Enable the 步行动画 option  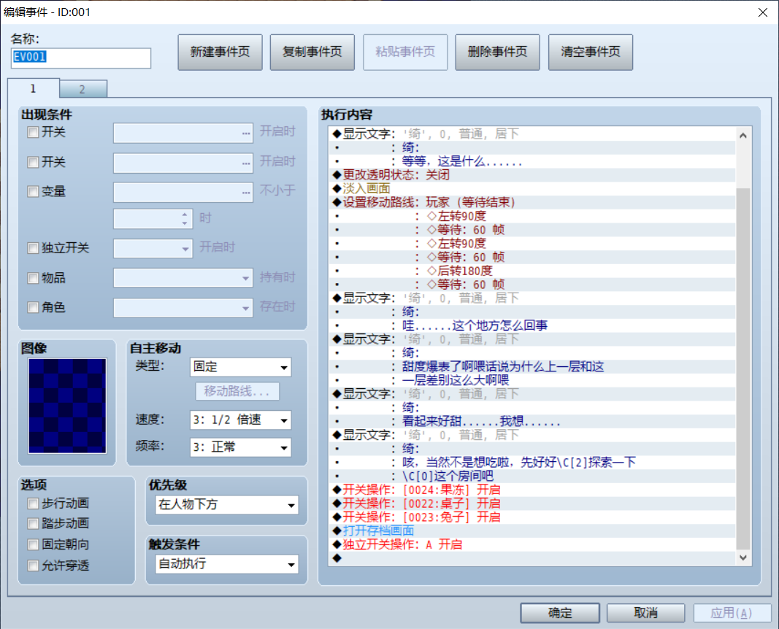33,503
